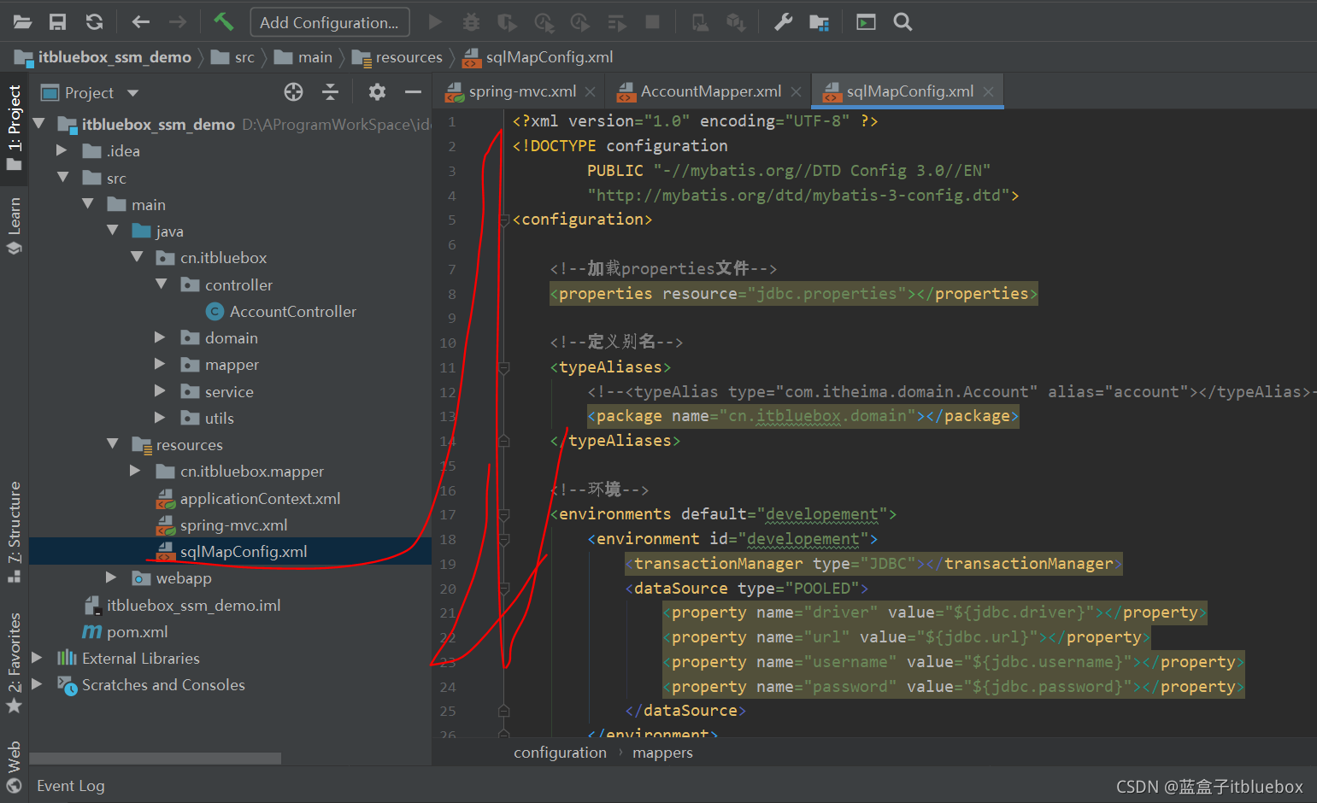The width and height of the screenshot is (1317, 803).
Task: Click the Run with Coverage icon
Action: [x=508, y=22]
